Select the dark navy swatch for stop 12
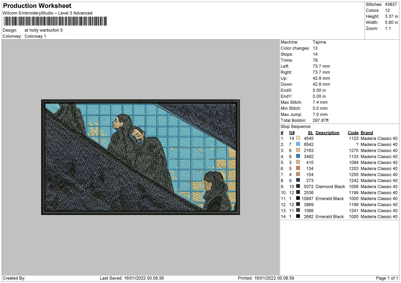Image resolution: width=401 pixels, height=283 pixels. (x=298, y=204)
